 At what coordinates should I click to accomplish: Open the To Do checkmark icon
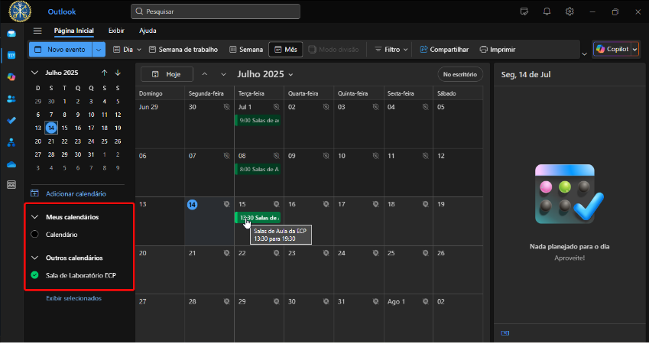[x=11, y=121]
